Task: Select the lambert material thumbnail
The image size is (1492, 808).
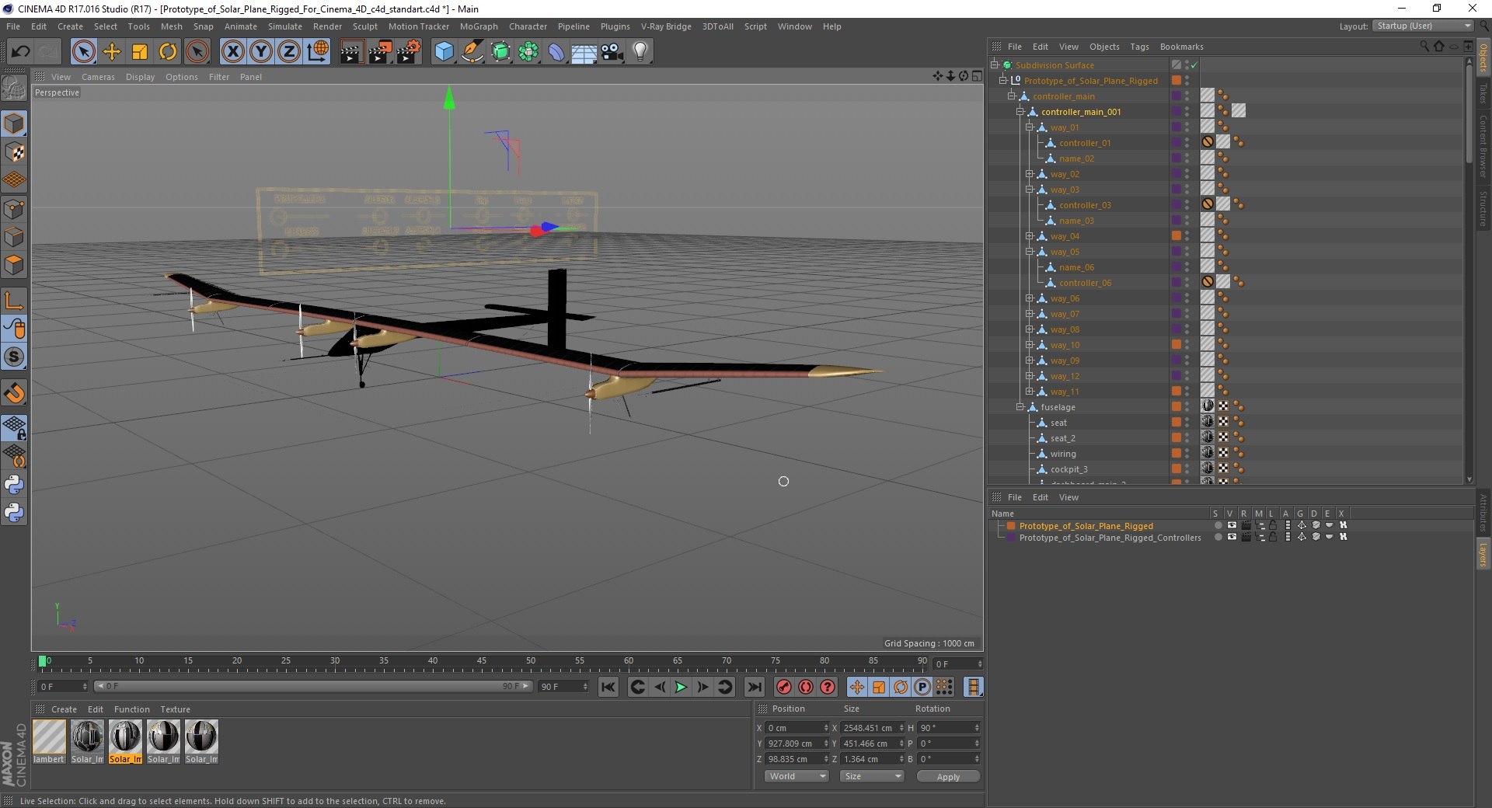Action: click(49, 736)
